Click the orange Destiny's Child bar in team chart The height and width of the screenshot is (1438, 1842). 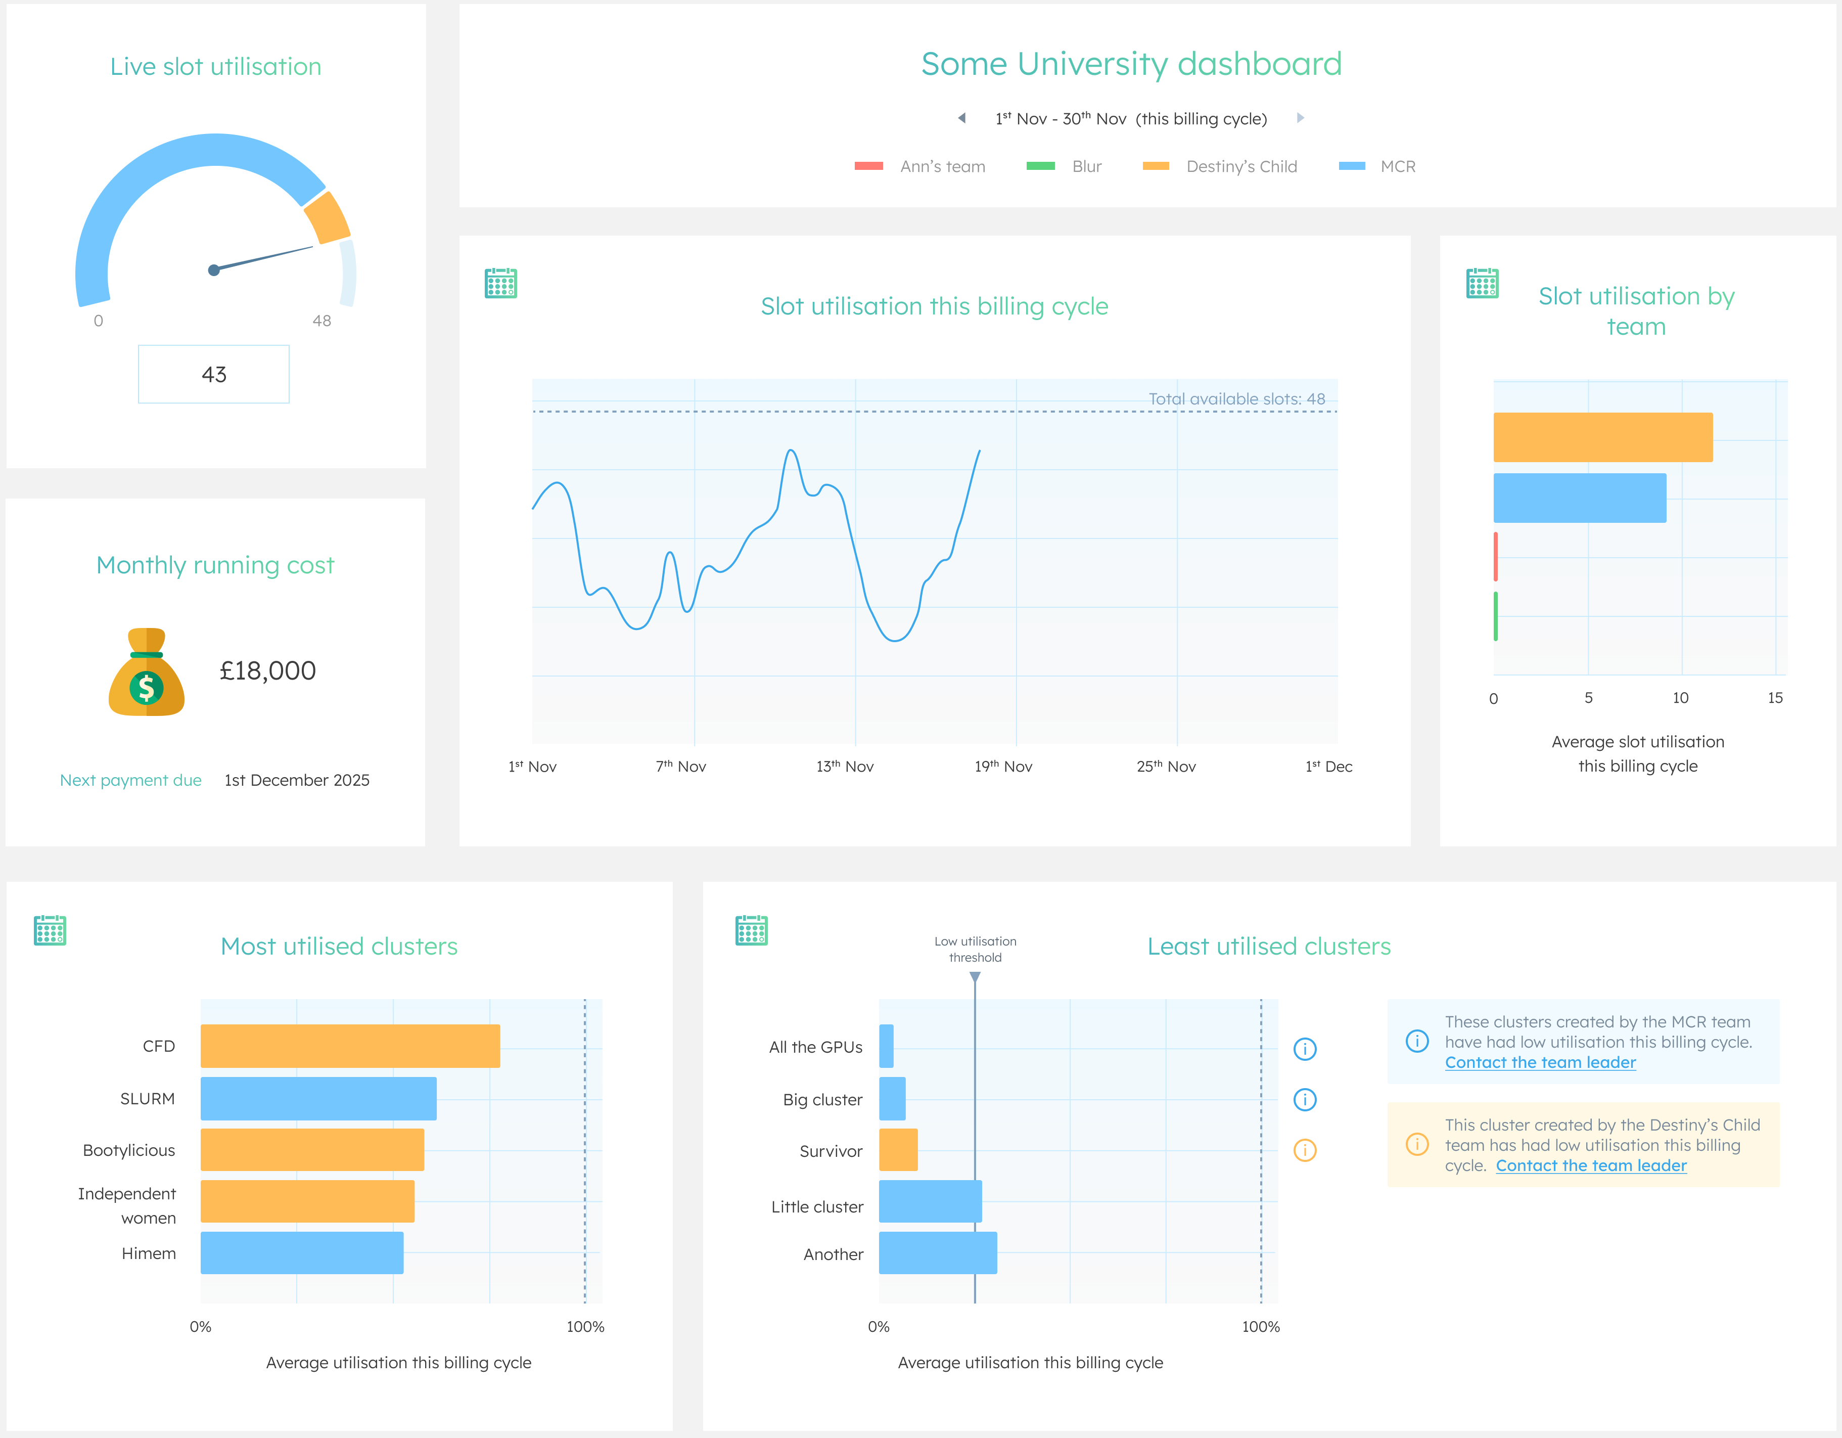click(x=1602, y=437)
